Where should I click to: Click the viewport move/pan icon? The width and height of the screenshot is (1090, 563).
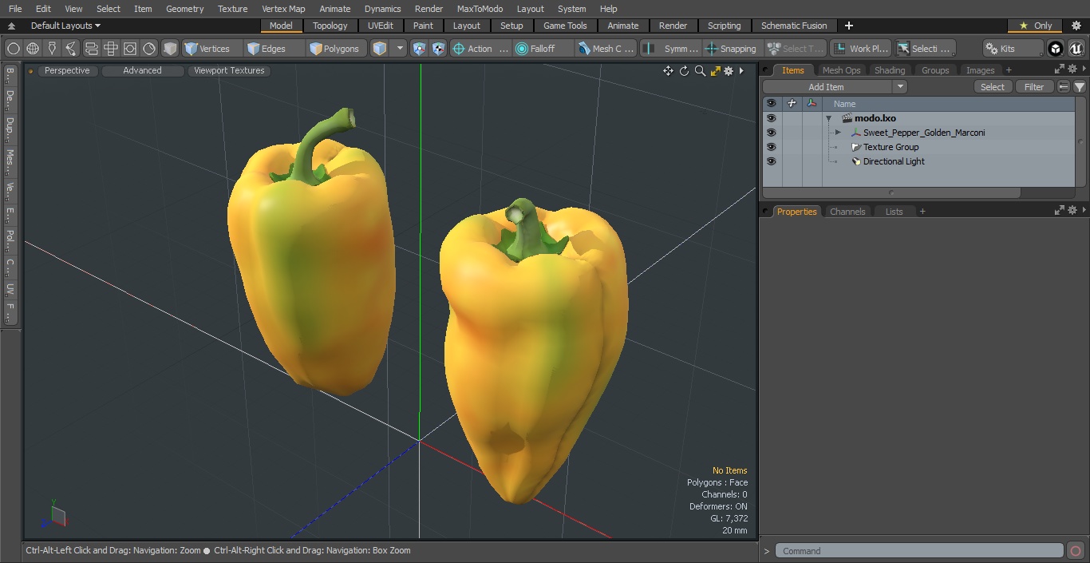[x=668, y=71]
